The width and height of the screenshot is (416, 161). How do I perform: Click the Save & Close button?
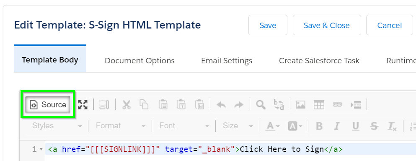point(327,25)
